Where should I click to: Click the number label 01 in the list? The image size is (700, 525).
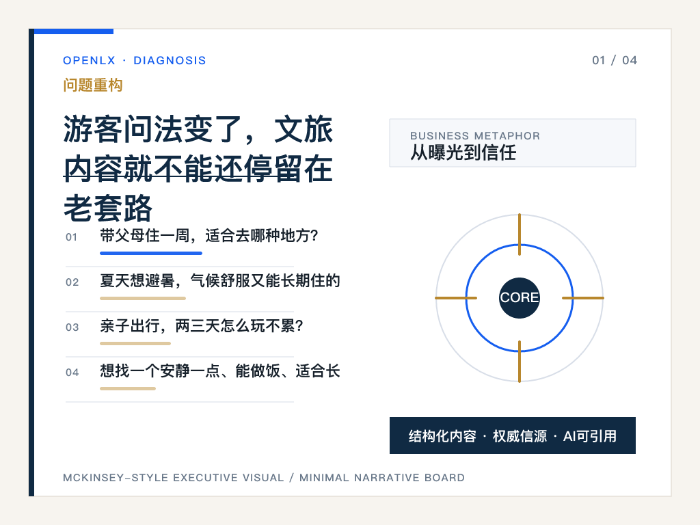pyautogui.click(x=71, y=237)
